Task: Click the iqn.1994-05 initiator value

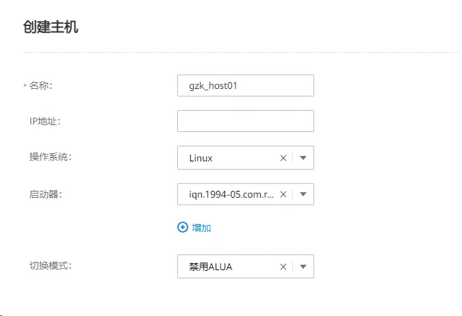Action: click(231, 194)
